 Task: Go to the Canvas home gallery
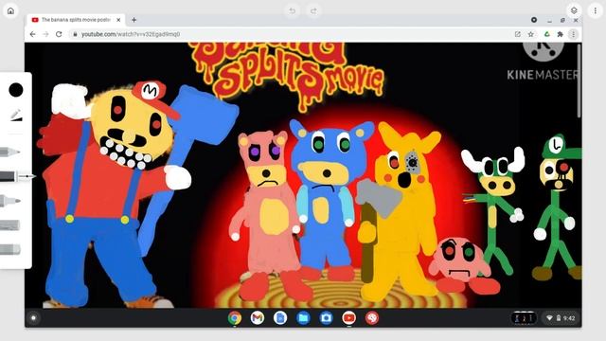click(x=10, y=10)
